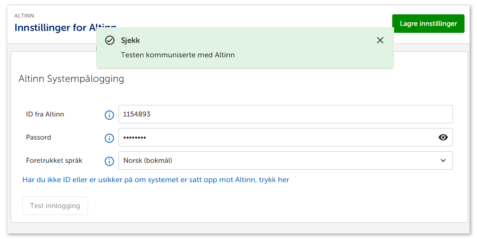Open info icon beside Passord

pos(109,138)
